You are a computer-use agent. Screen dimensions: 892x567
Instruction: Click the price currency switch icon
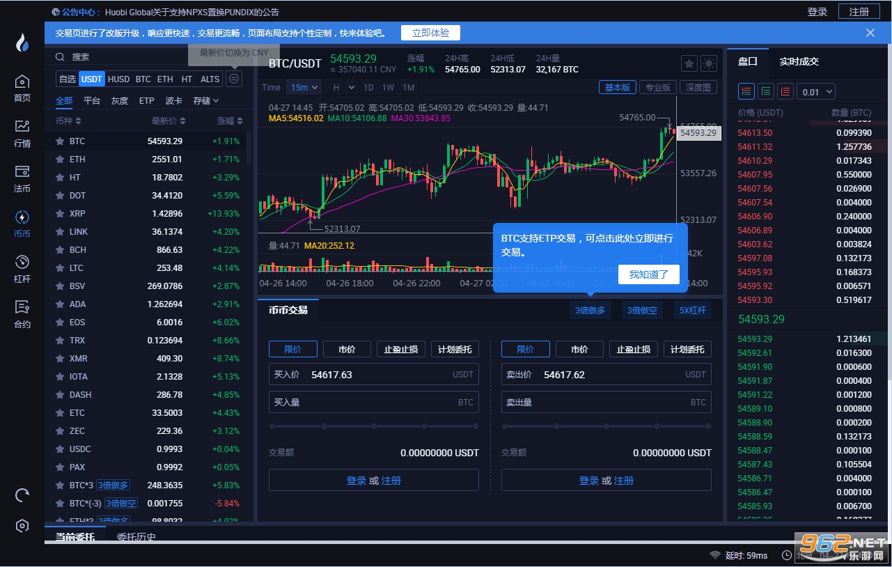235,79
